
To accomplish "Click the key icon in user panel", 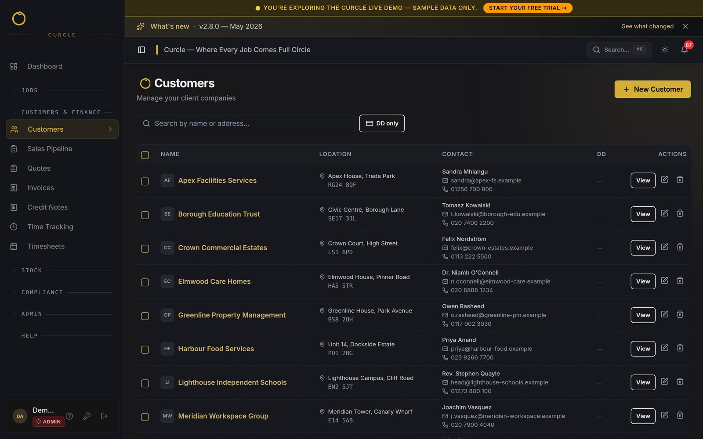I will 87,416.
